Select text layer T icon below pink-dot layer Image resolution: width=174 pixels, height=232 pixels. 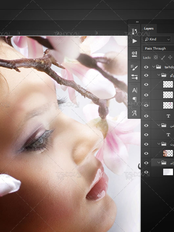(x=168, y=116)
